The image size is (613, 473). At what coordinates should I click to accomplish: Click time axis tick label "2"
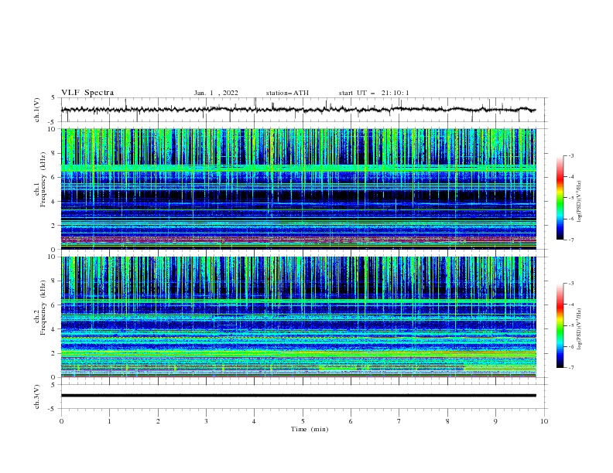[158, 421]
